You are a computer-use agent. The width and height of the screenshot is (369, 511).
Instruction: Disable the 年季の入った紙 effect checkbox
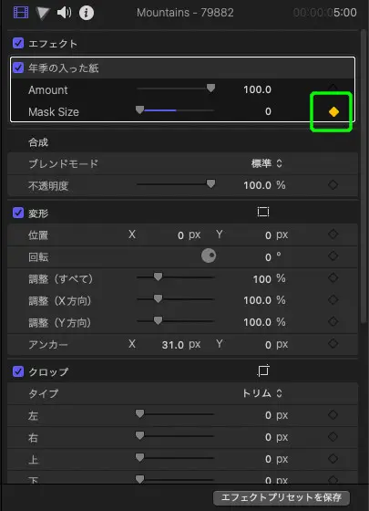[18, 68]
